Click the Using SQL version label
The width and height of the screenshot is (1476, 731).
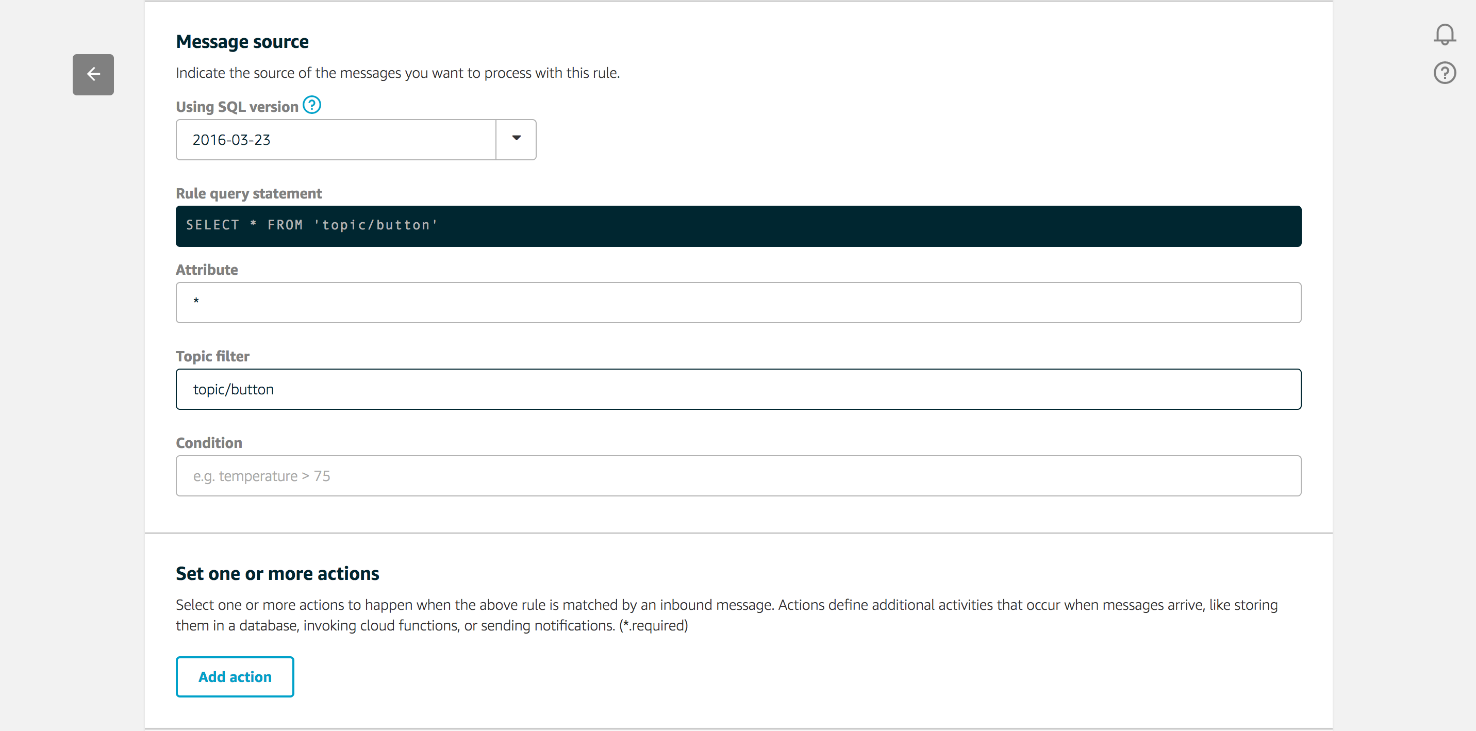237,107
